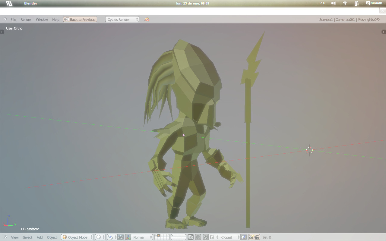
Task: Click the Blender title in the top panel
Action: tap(31, 3)
